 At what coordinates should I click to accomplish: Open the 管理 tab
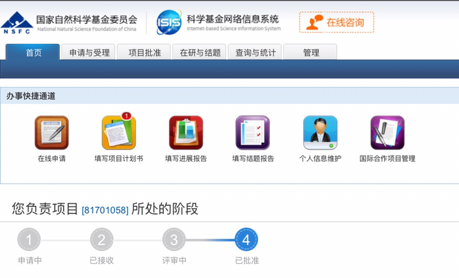coord(310,53)
